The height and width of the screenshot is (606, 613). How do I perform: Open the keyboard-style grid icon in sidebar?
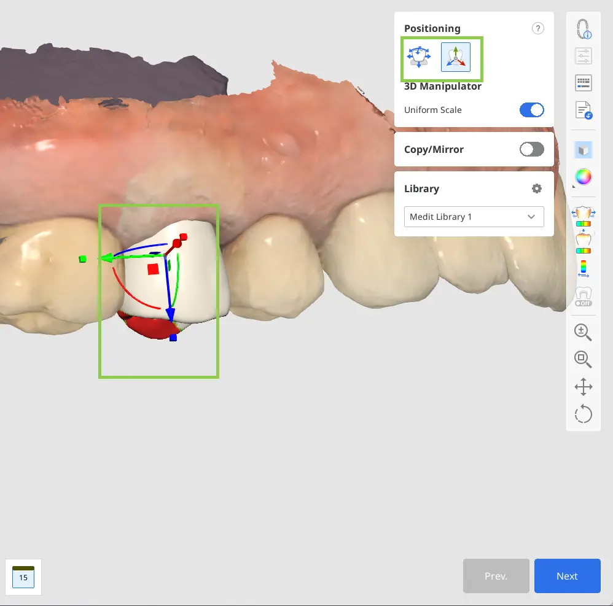click(584, 83)
